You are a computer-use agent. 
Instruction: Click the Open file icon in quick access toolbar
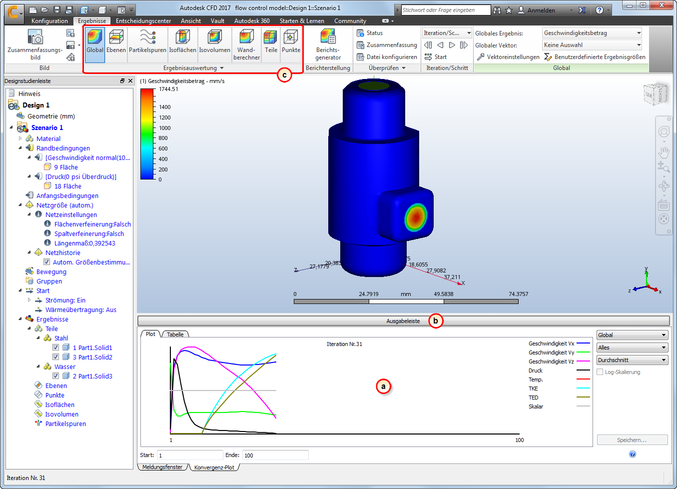(x=45, y=10)
